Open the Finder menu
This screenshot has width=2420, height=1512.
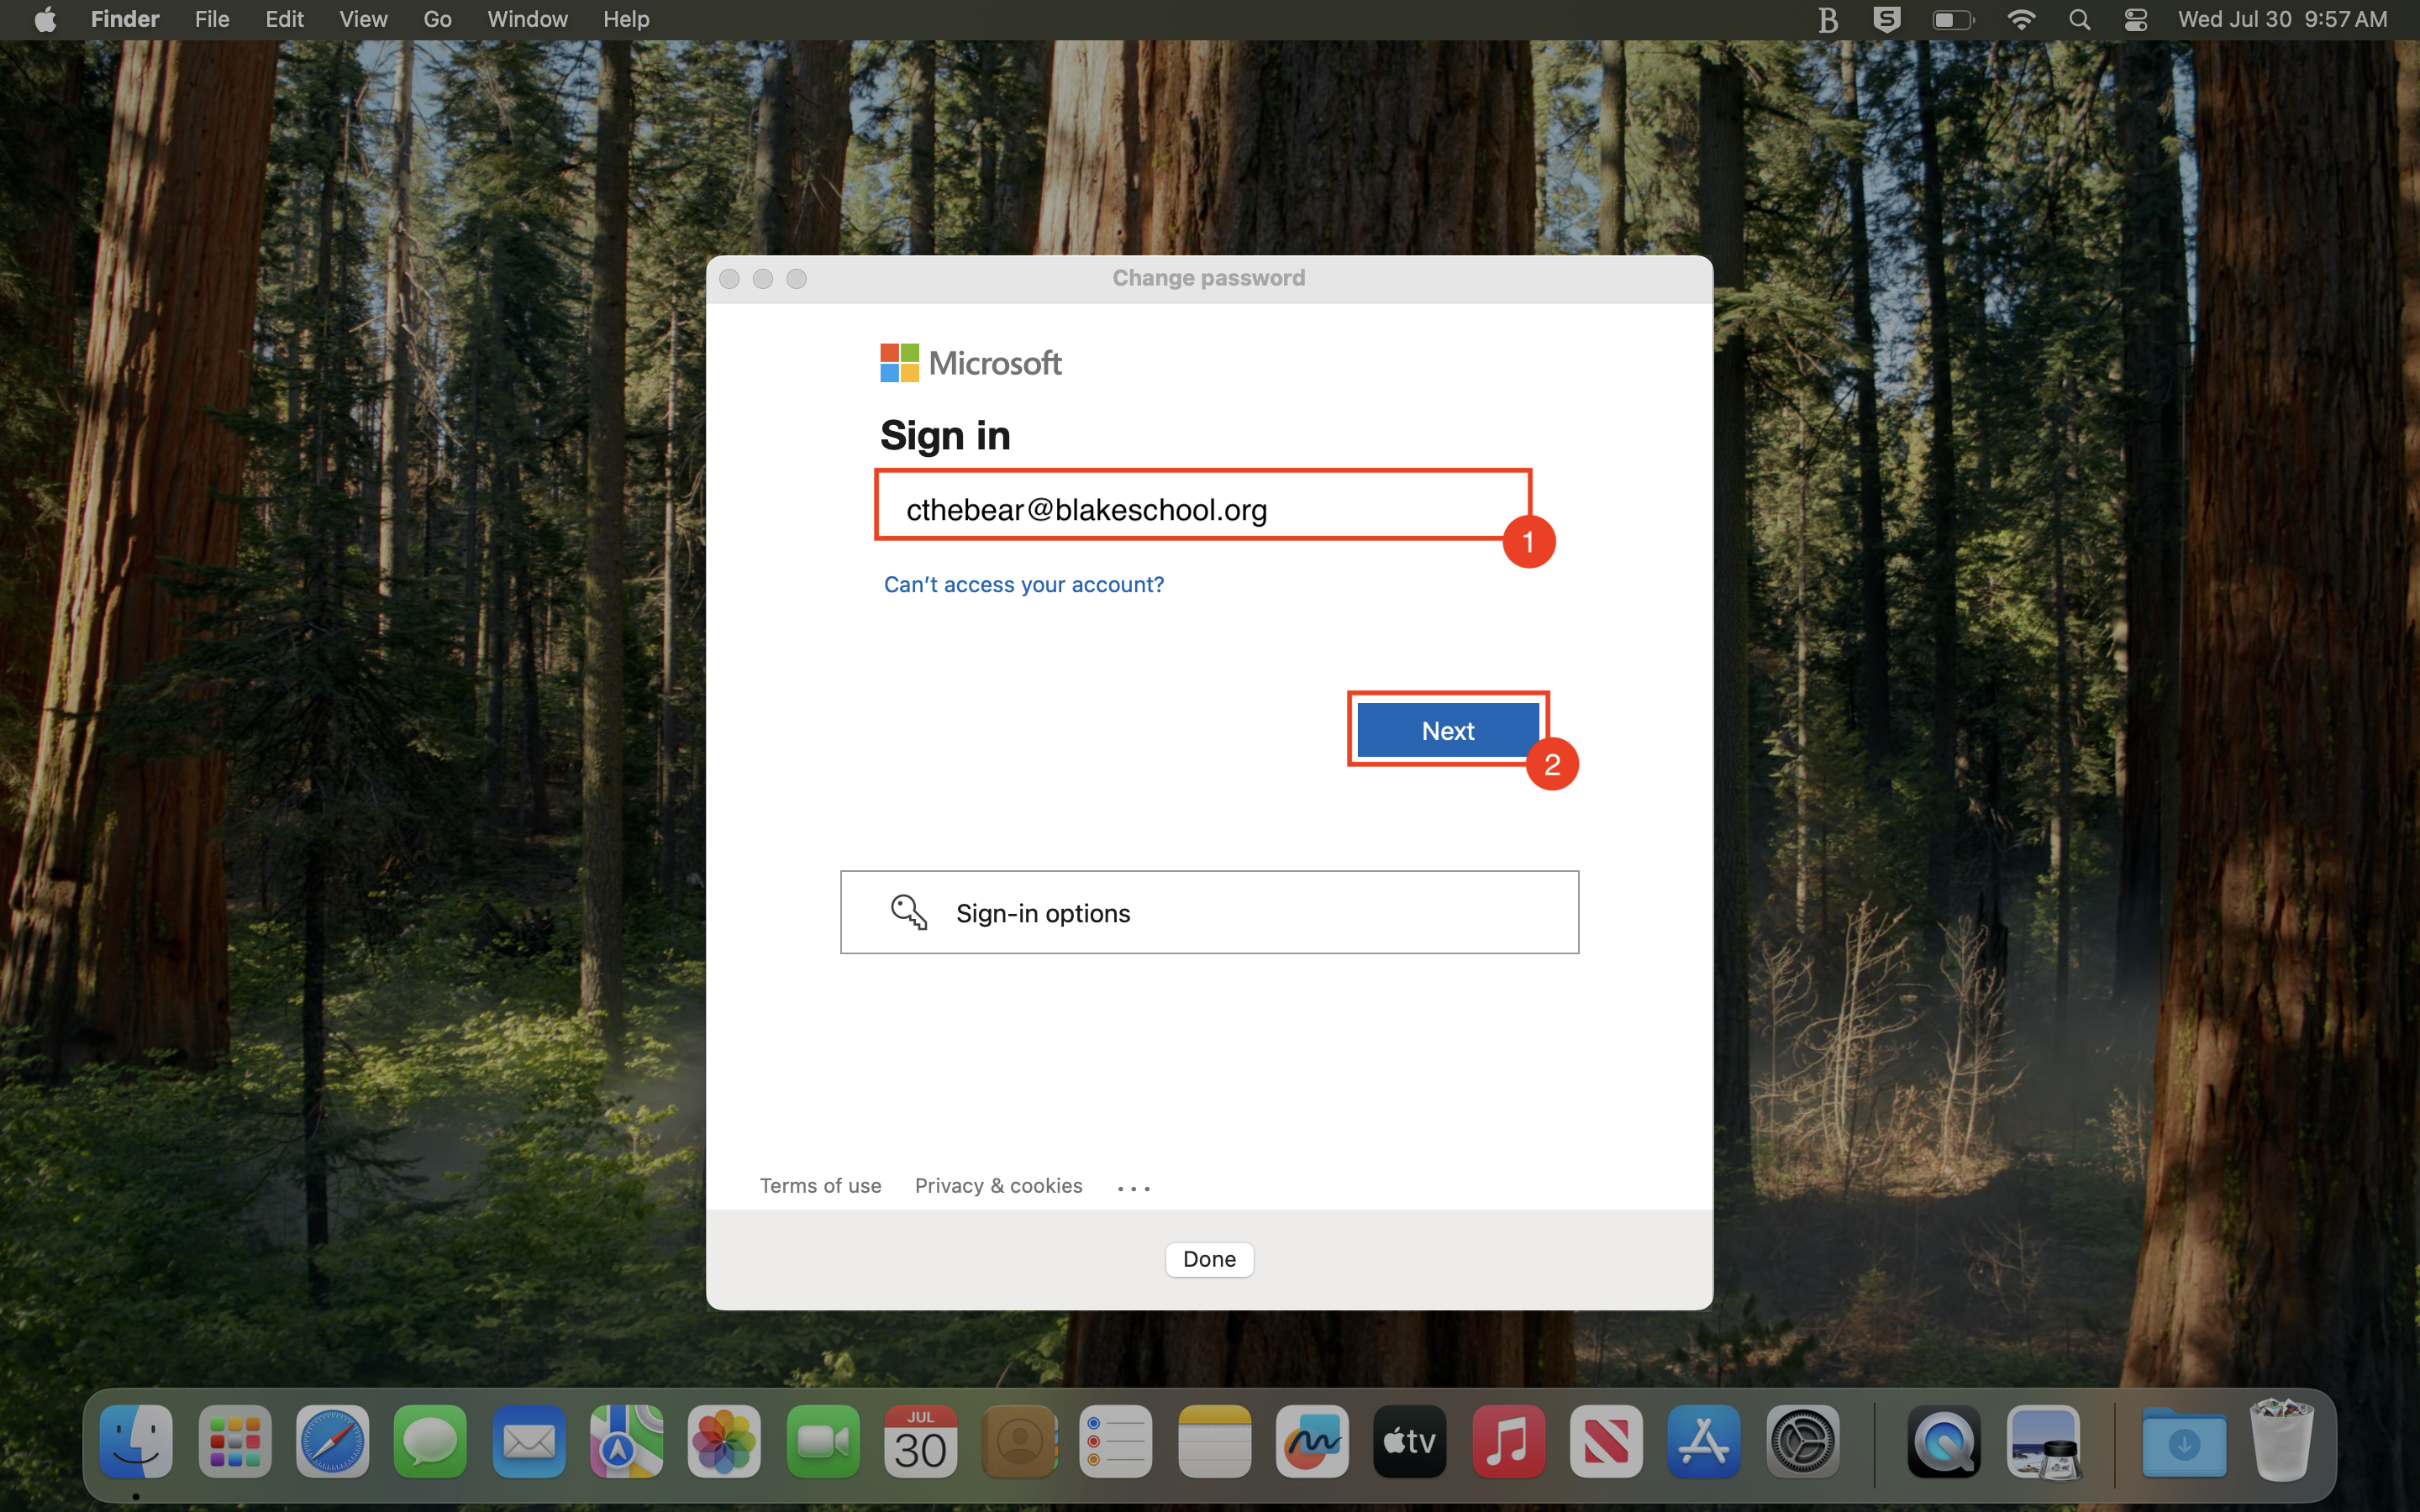tap(125, 20)
